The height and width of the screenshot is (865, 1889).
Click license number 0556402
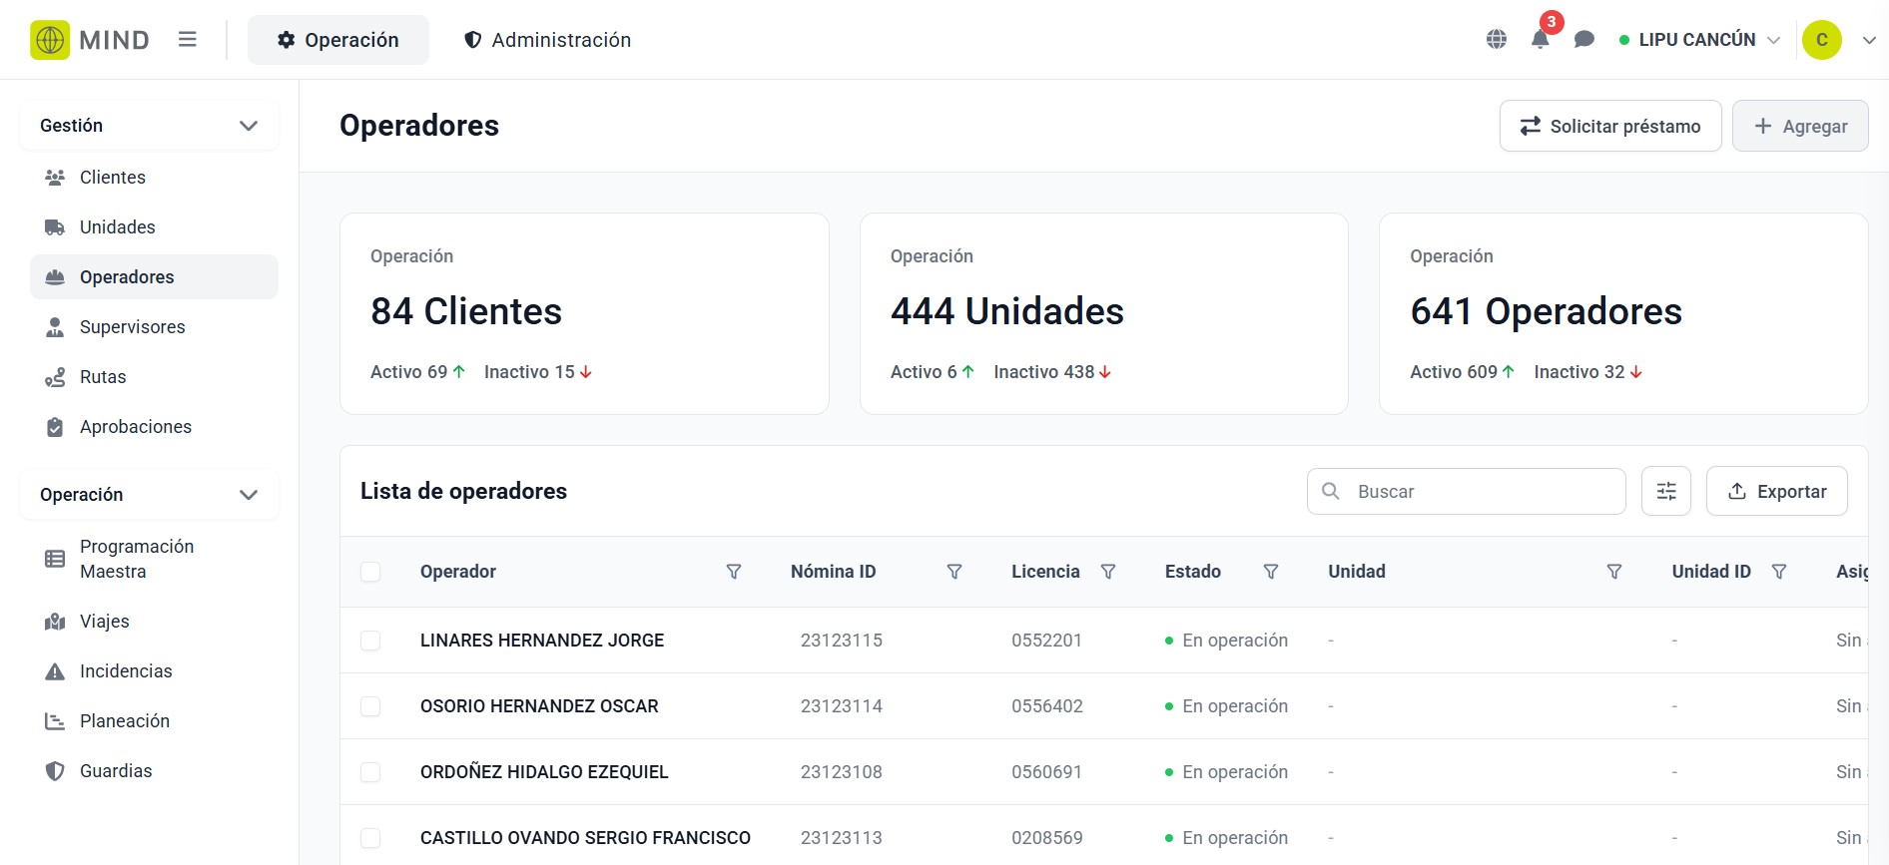[1047, 706]
